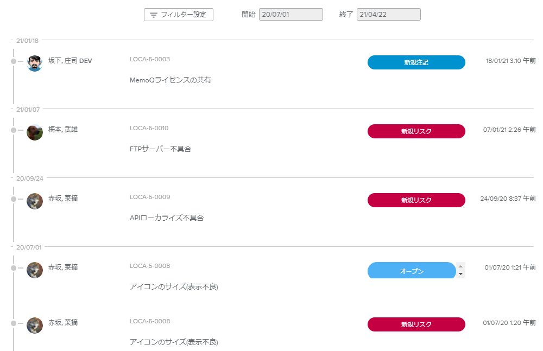Click avatar of 梅本, 武雄

pyautogui.click(x=35, y=132)
